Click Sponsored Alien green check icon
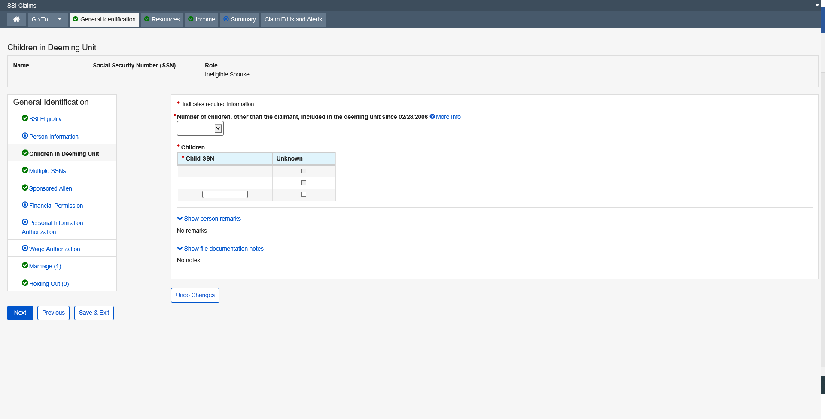The height and width of the screenshot is (419, 825). click(25, 188)
